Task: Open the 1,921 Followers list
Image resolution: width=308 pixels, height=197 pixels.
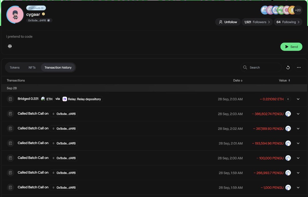Action: point(257,22)
